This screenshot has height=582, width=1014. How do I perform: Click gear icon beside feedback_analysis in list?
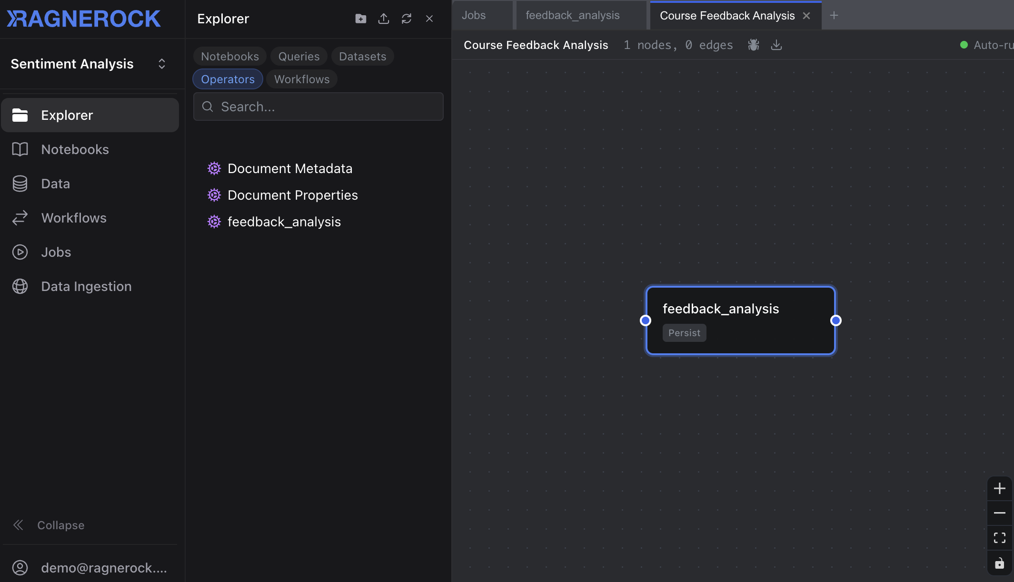click(214, 222)
